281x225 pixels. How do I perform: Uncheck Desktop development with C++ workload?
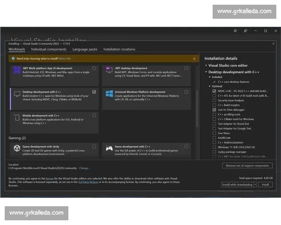(x=94, y=92)
